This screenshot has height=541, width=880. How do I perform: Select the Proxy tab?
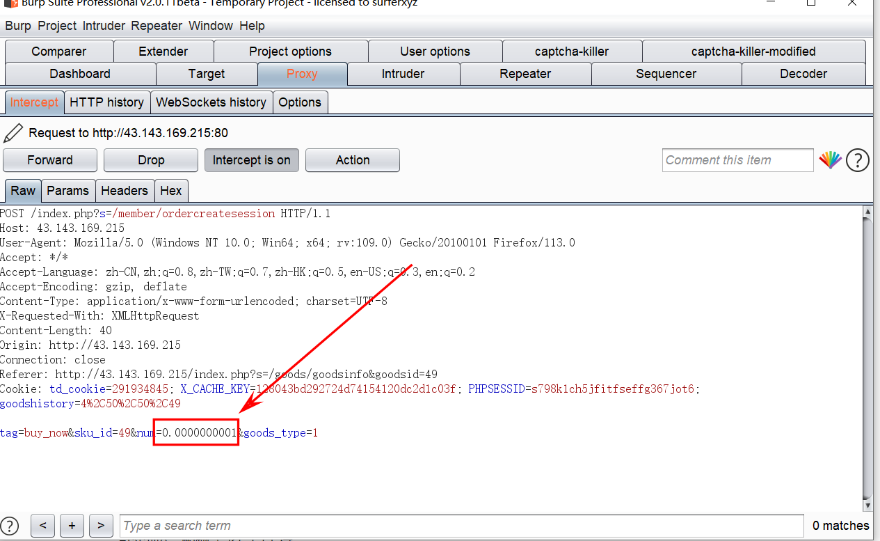(x=302, y=74)
